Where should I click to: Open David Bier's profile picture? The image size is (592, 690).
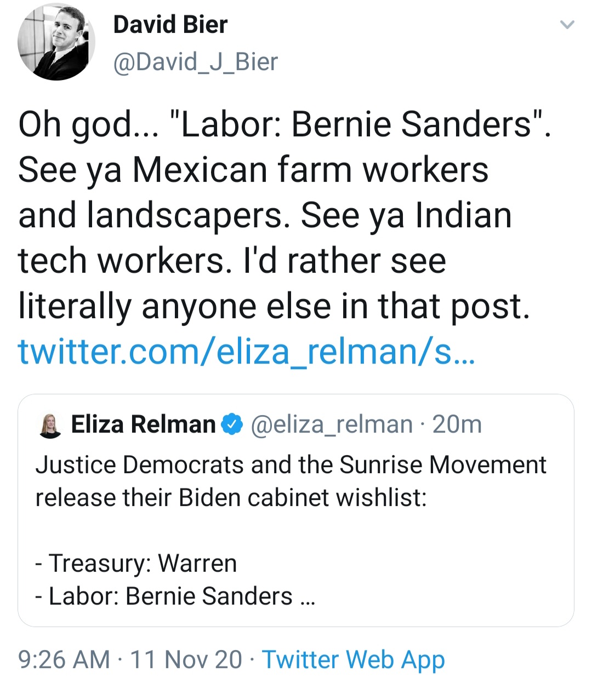pyautogui.click(x=56, y=42)
